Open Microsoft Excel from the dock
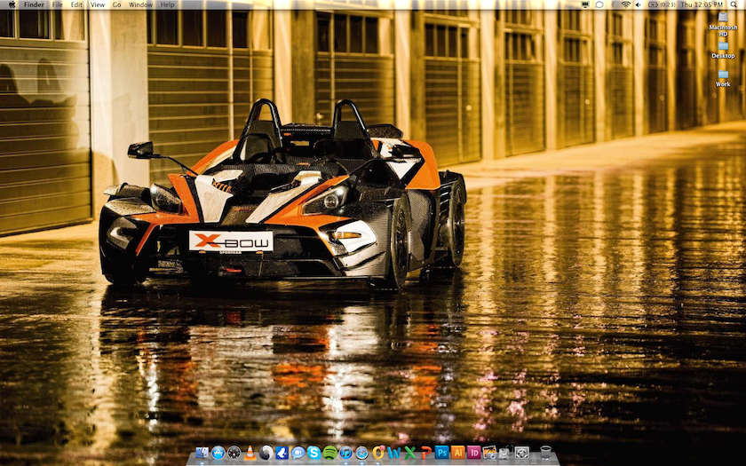Image resolution: width=746 pixels, height=466 pixels. click(409, 453)
